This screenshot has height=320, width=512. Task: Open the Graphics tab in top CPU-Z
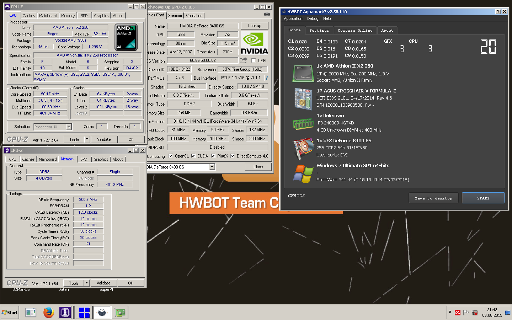click(101, 16)
